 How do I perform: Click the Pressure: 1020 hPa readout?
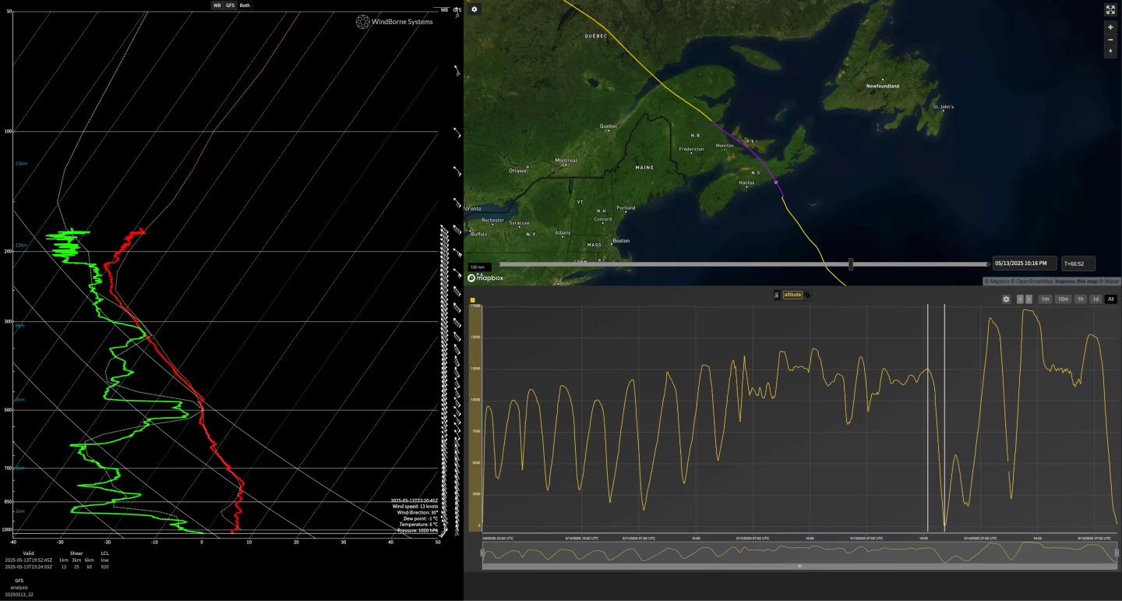click(x=418, y=531)
